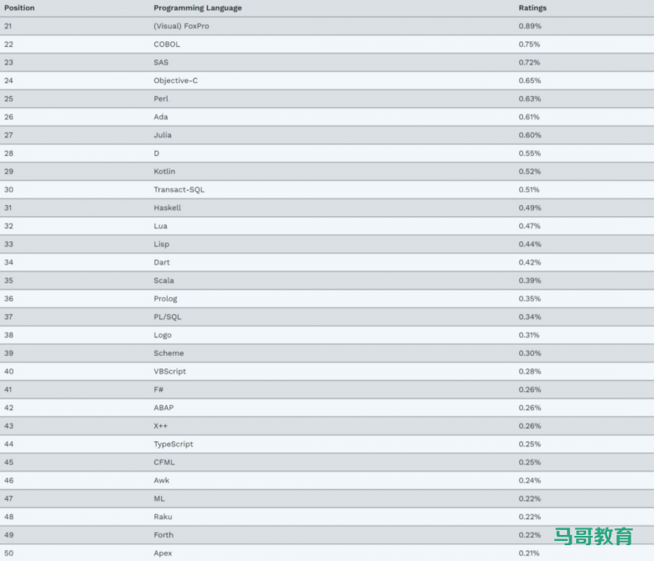Image resolution: width=654 pixels, height=561 pixels.
Task: Select TypeScript in the table
Action: click(173, 444)
